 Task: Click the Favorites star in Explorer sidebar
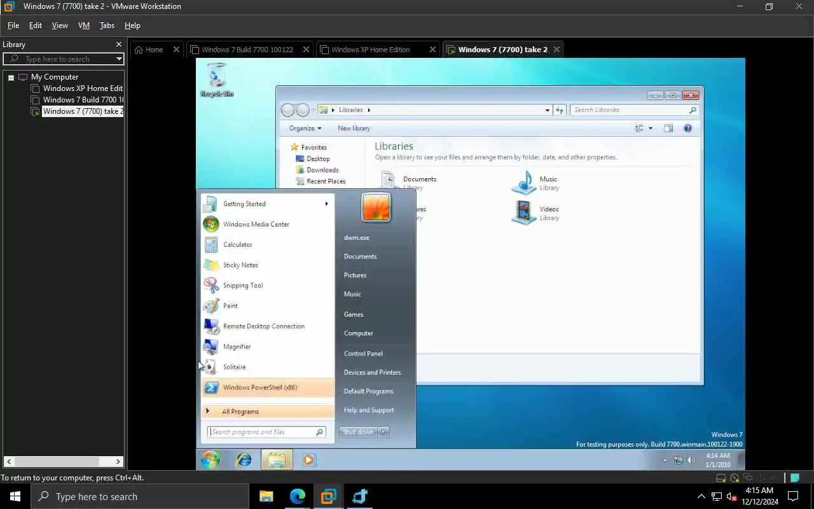click(x=294, y=147)
